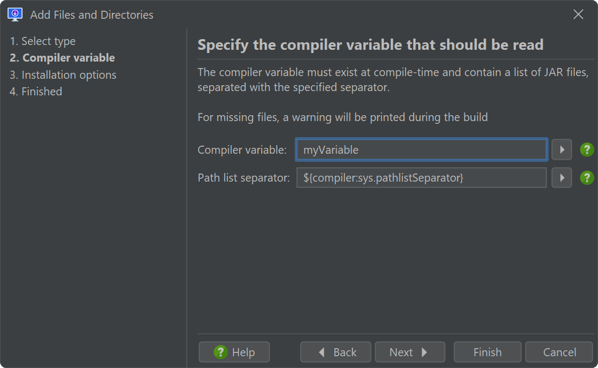Click the Cancel button
Screen dimensions: 598x368
point(559,352)
